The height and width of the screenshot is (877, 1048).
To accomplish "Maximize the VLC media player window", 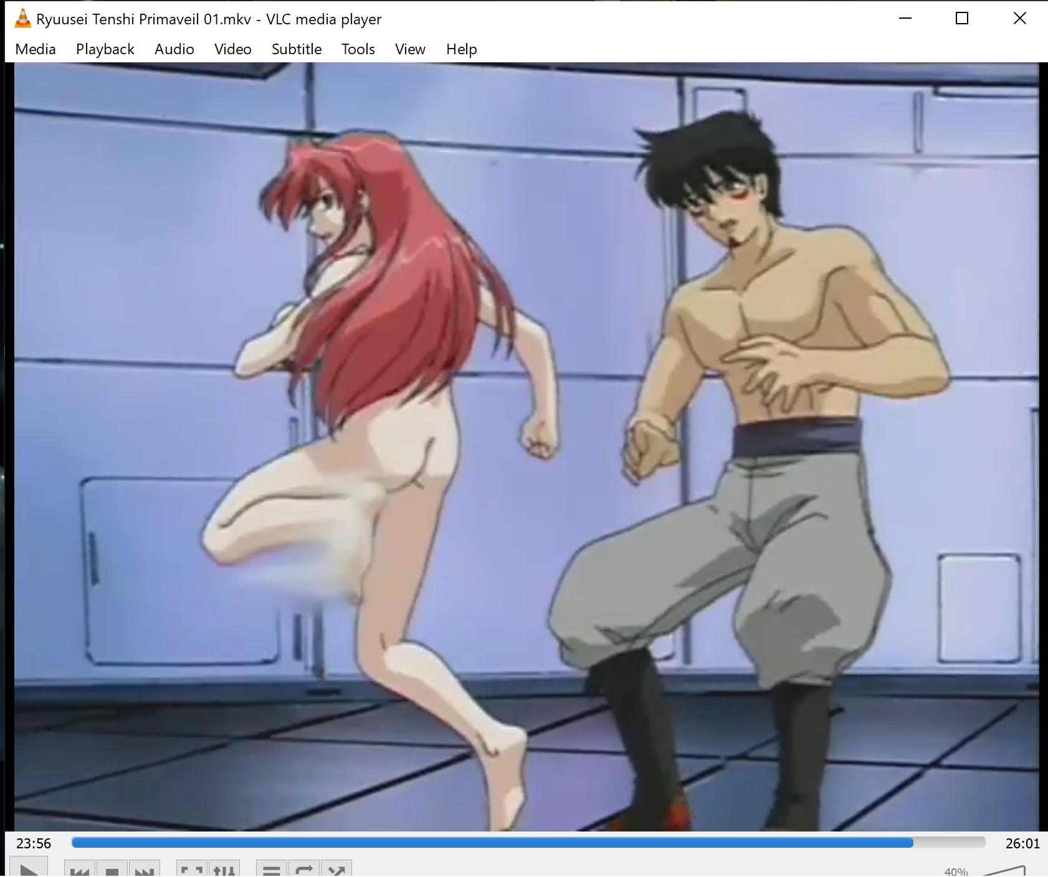I will click(962, 19).
